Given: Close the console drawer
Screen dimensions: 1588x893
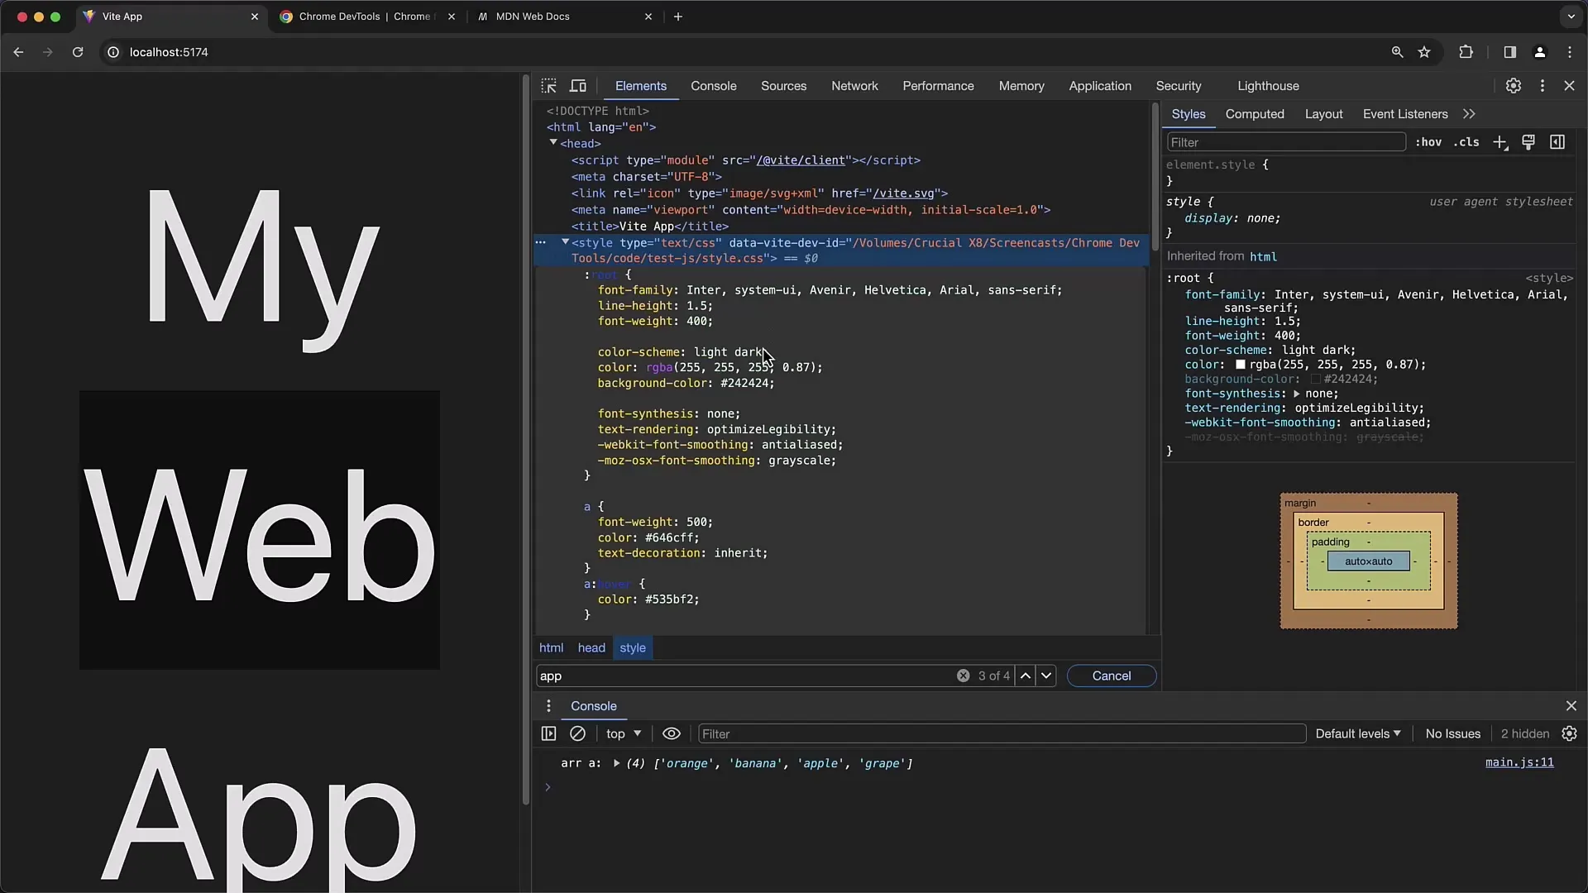Looking at the screenshot, I should (x=1571, y=706).
